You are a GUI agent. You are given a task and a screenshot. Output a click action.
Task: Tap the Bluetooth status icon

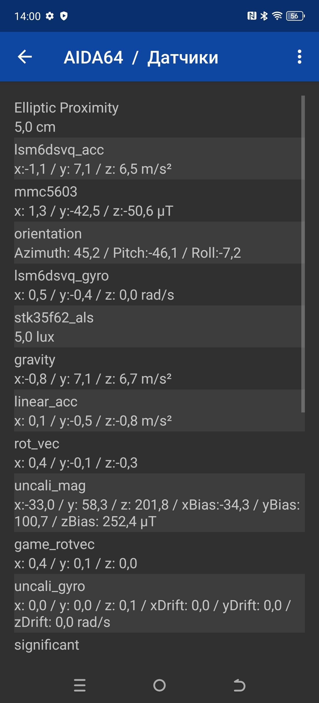point(264,16)
